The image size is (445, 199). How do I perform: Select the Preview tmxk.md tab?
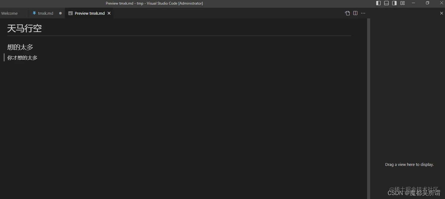[x=90, y=13]
